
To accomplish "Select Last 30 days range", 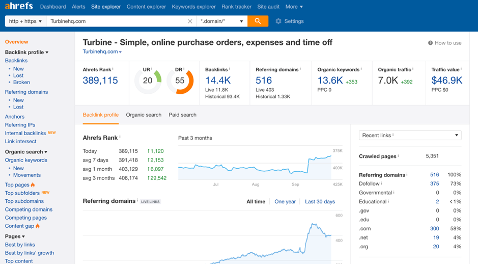I will point(320,201).
